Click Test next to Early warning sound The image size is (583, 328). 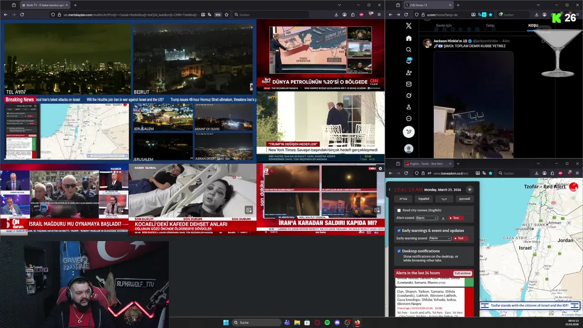pyautogui.click(x=460, y=238)
